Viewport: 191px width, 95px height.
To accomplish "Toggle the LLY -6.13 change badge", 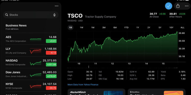I will 51,53.
